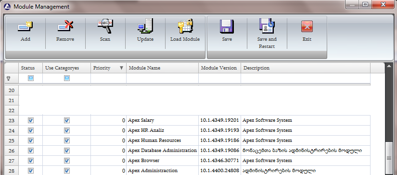
Task: Select row header 24
Action: pos(12,130)
